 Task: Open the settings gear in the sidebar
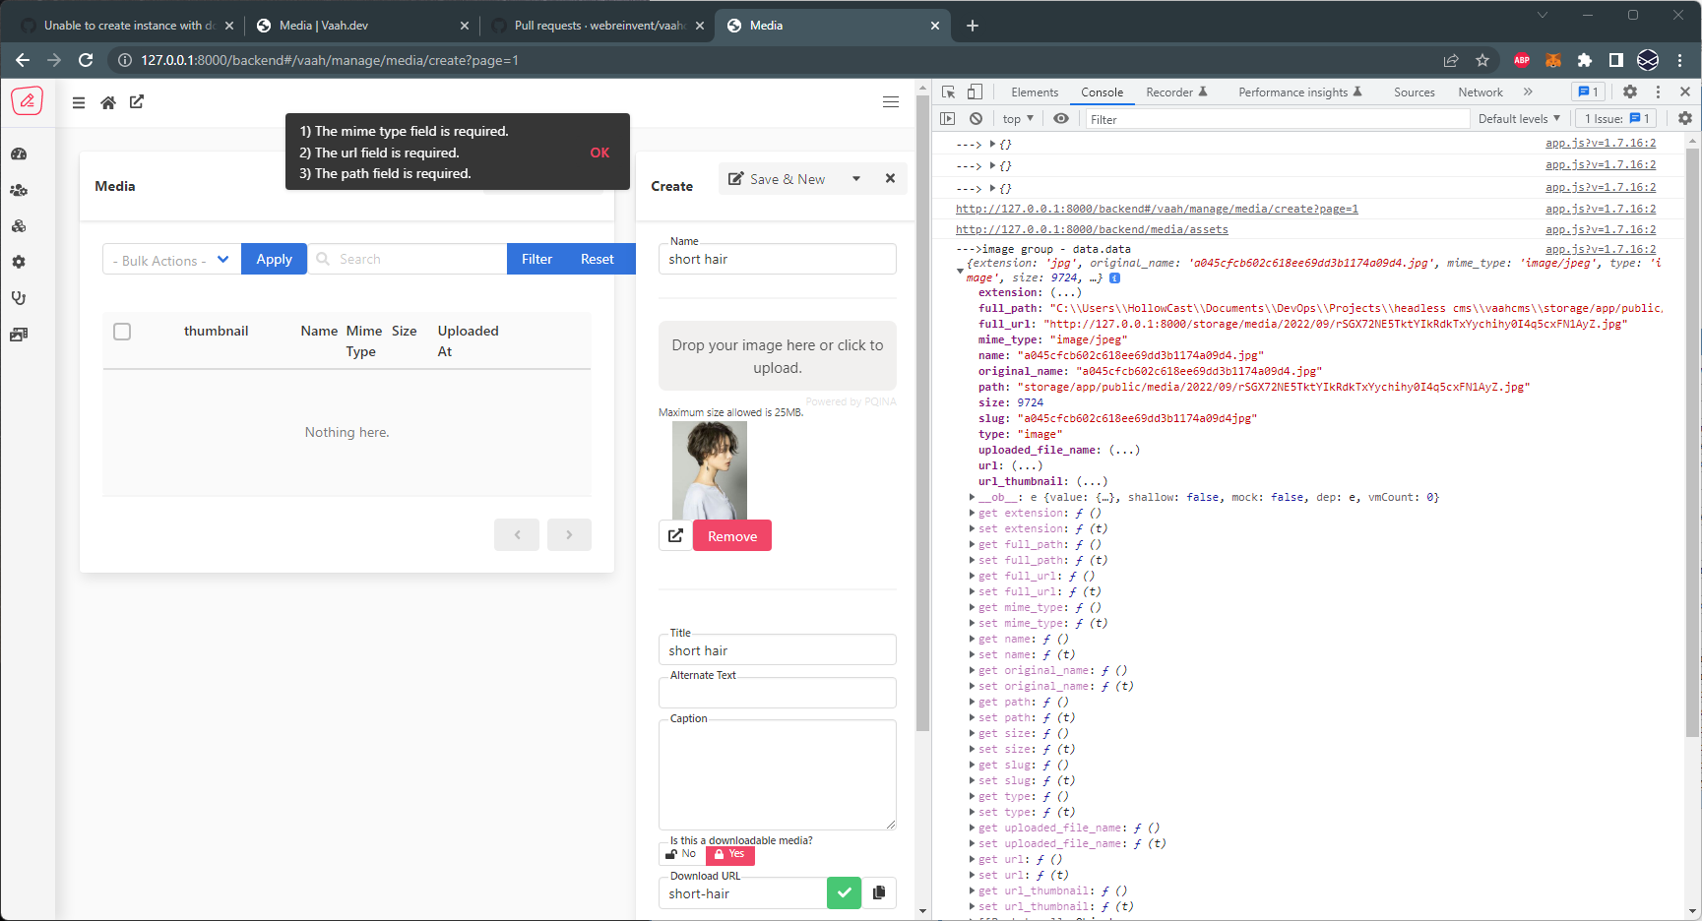tap(19, 263)
